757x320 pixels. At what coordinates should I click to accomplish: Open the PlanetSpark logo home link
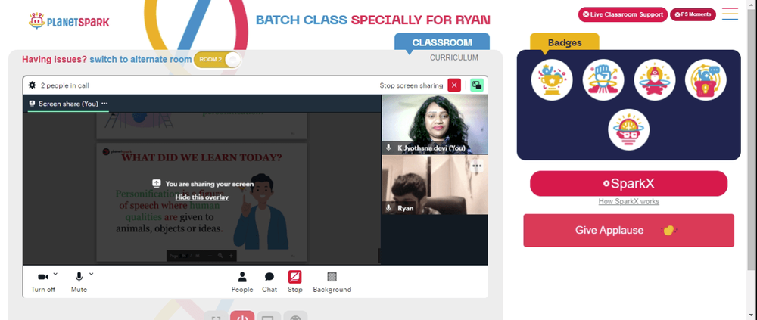point(69,20)
